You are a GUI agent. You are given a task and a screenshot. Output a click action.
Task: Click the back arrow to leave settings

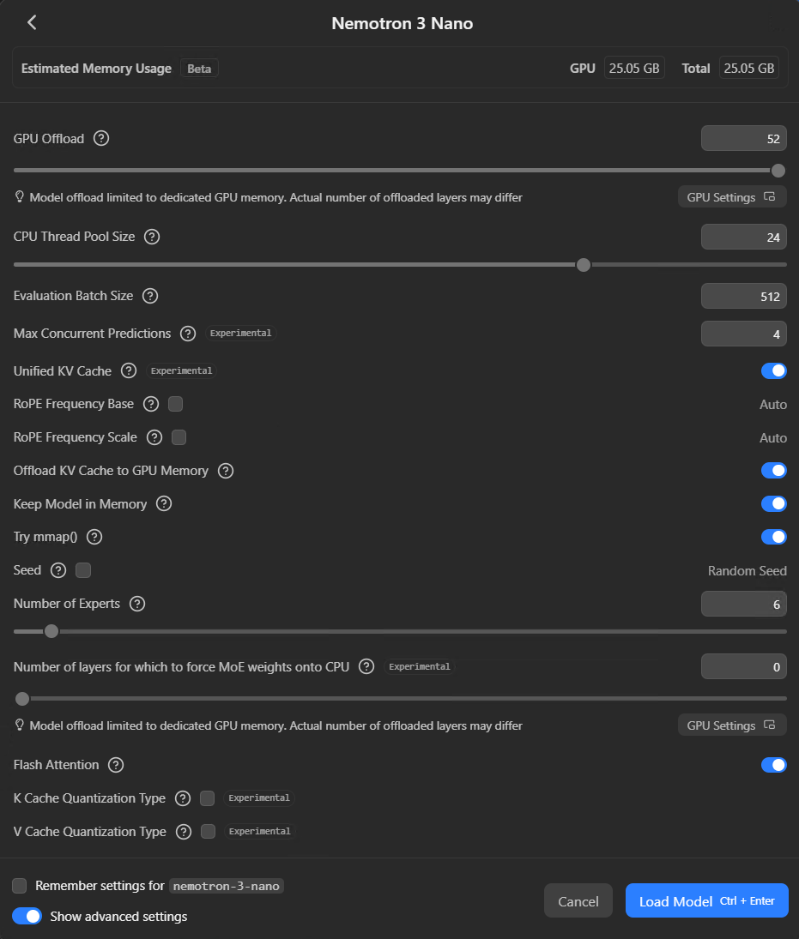(32, 22)
